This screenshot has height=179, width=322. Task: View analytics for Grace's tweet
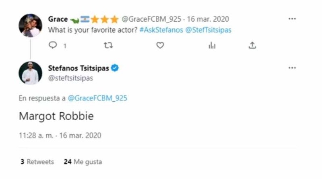coord(212,45)
